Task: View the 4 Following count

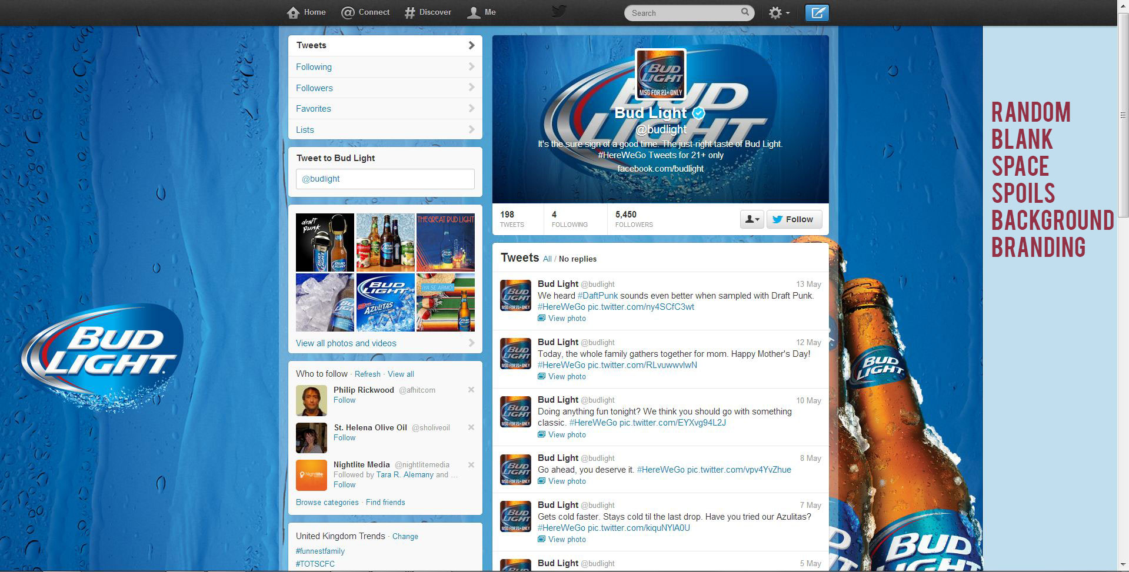Action: click(570, 219)
